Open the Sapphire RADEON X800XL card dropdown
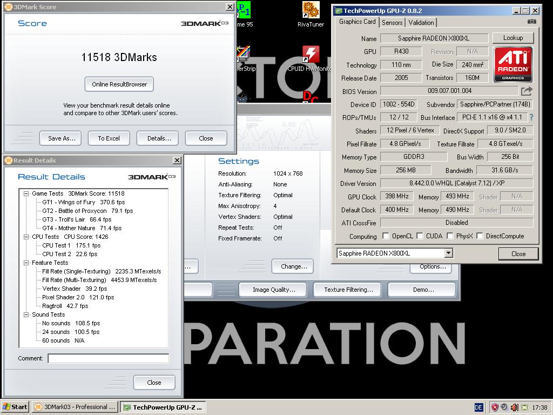This screenshot has width=553, height=415. [x=448, y=253]
